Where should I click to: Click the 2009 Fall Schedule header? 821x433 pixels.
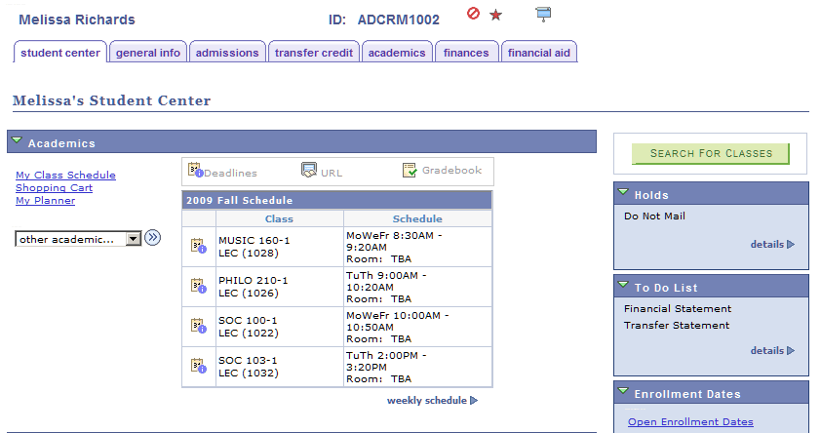click(337, 200)
